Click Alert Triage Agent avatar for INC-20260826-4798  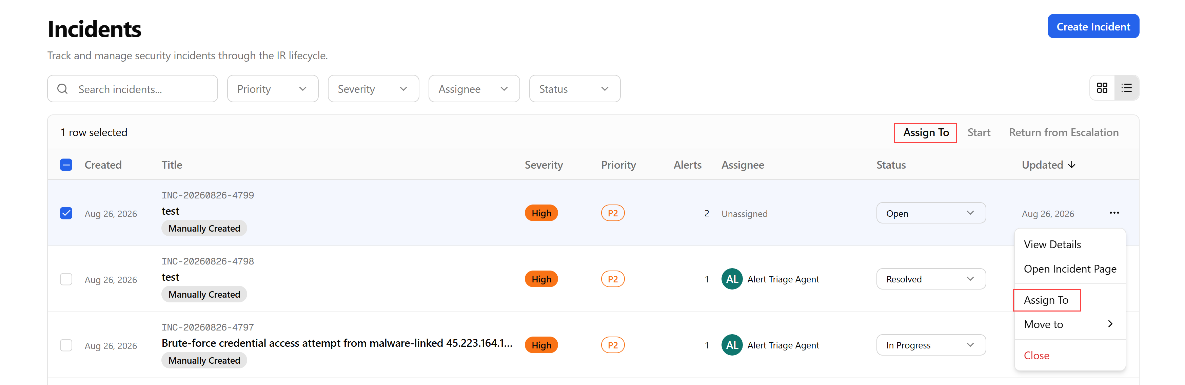[x=732, y=279]
